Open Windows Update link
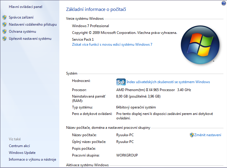The width and height of the screenshot is (227, 168). 22,153
